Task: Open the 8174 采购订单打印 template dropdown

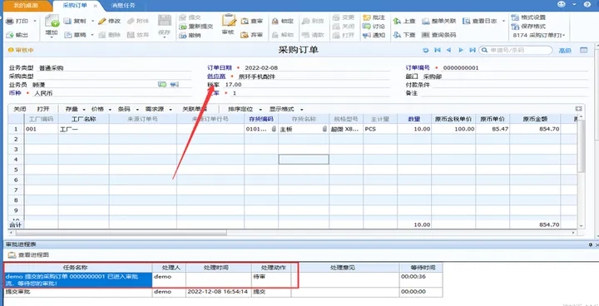Action: [x=539, y=35]
